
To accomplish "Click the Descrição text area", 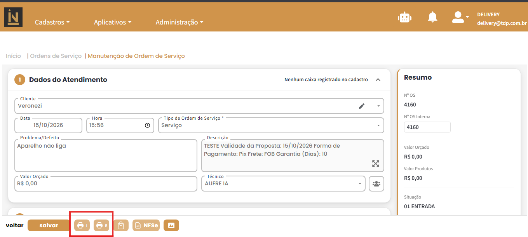I will pyautogui.click(x=293, y=155).
